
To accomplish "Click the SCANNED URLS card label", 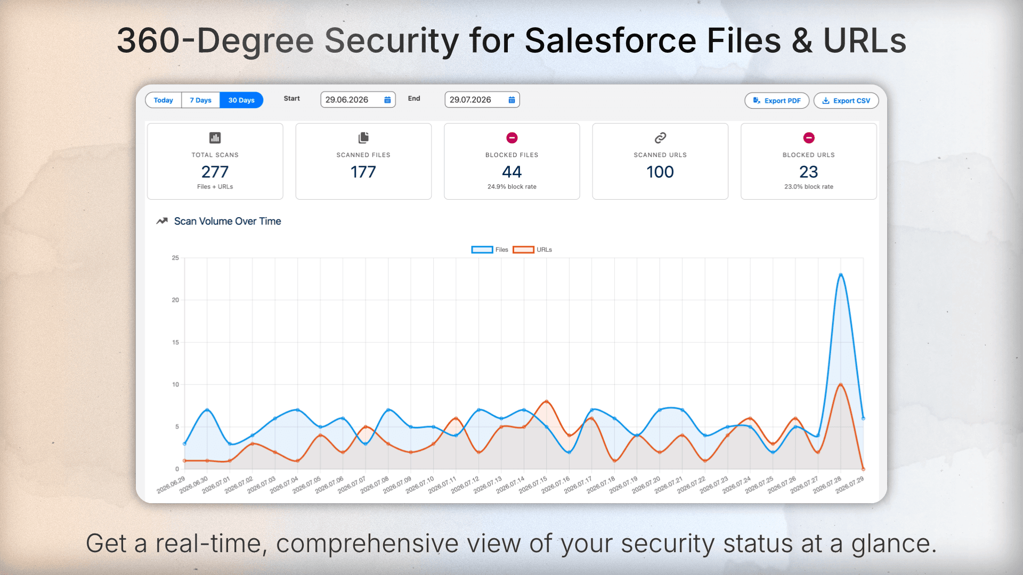I will (x=660, y=155).
